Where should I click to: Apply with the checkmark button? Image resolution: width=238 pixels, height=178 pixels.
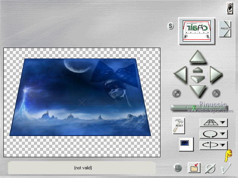(226, 168)
